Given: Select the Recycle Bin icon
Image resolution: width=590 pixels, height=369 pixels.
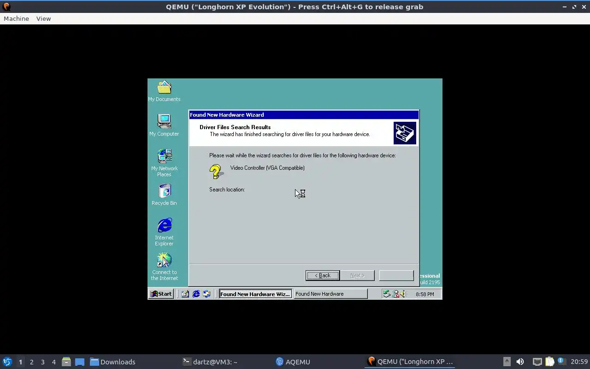Looking at the screenshot, I should [164, 195].
